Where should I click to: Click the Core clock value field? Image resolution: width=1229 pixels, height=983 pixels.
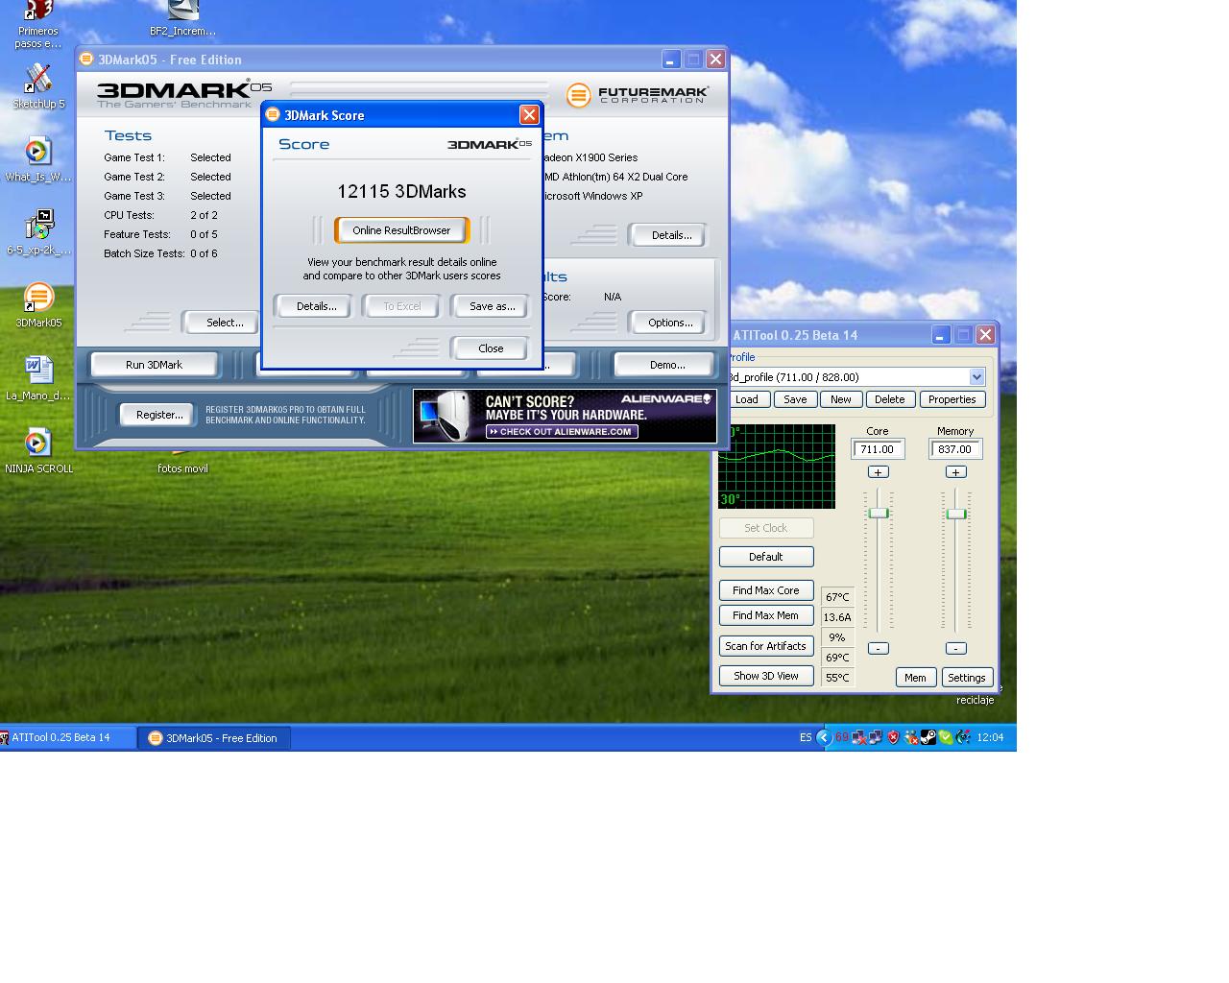pyautogui.click(x=878, y=449)
